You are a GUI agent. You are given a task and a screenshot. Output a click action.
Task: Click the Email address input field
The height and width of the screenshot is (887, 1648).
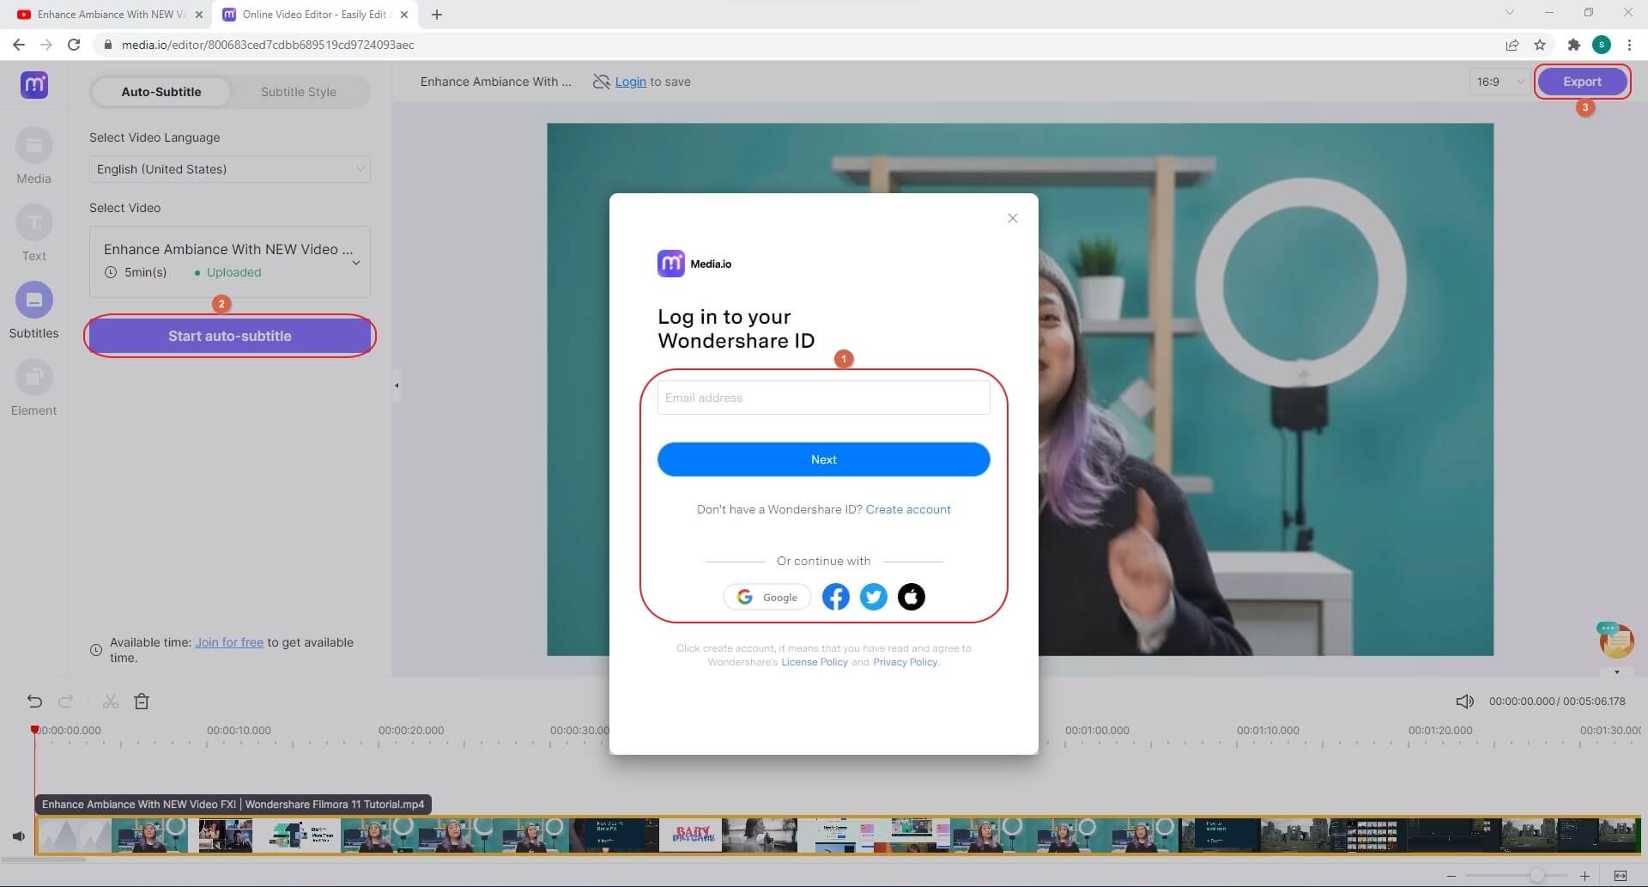[823, 398]
